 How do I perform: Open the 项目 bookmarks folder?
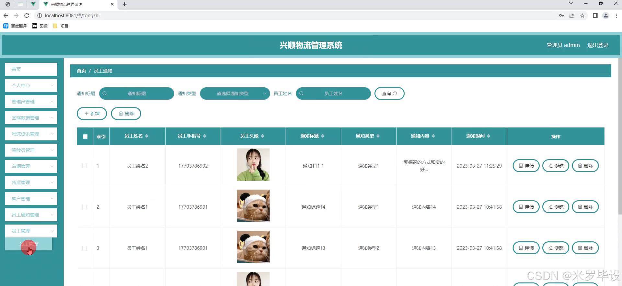61,26
